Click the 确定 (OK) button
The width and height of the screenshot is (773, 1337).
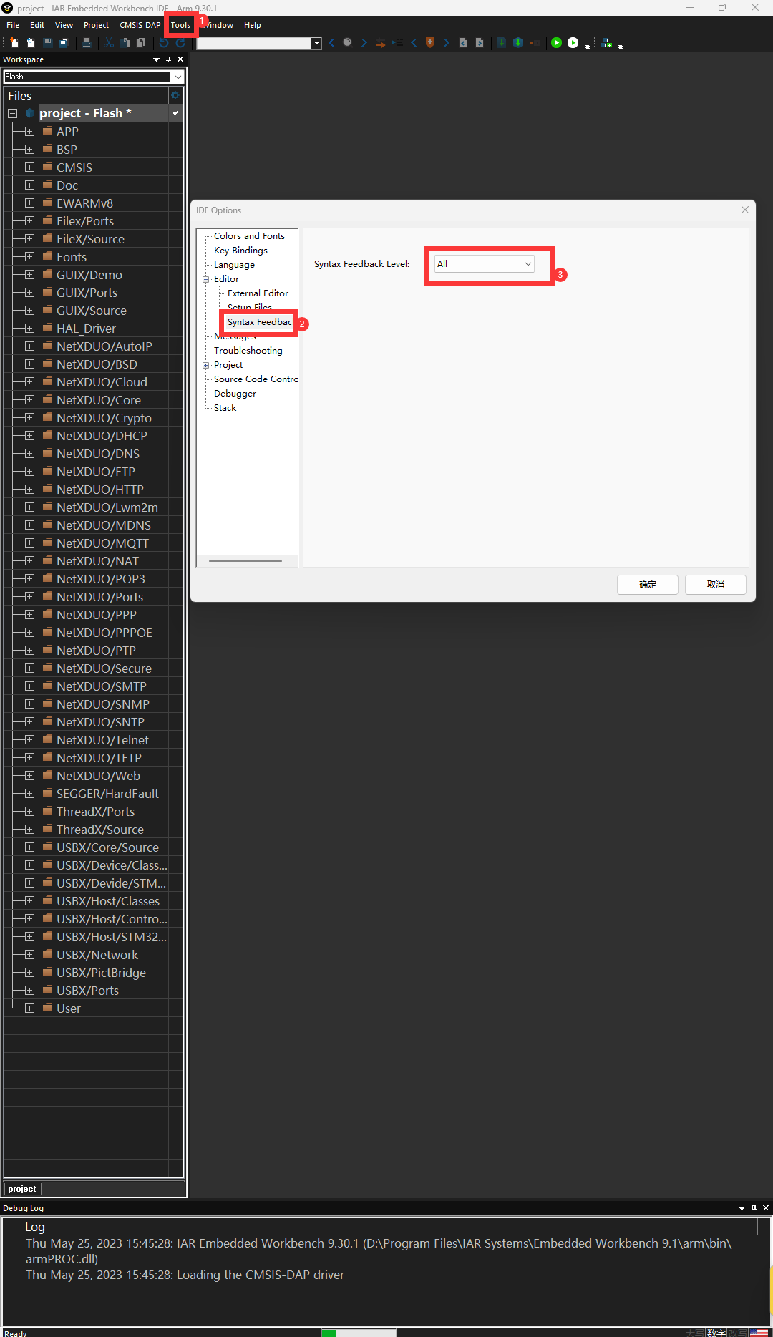point(648,585)
